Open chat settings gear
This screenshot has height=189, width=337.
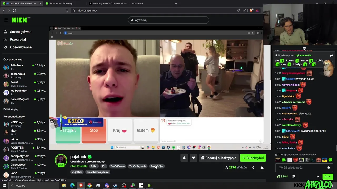(x=318, y=177)
